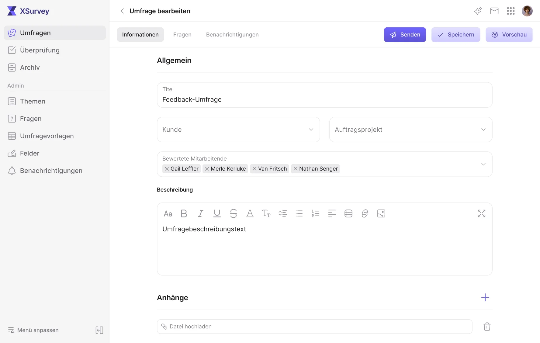Screen dimensions: 540x343
Task: Insert a link in the description
Action: click(365, 213)
